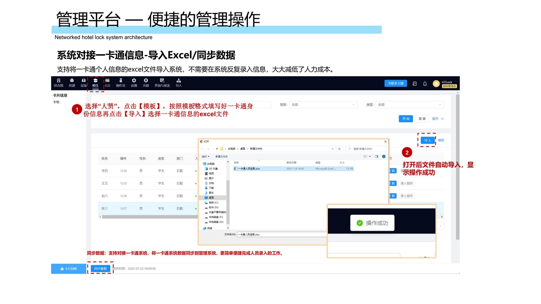Select the 一卡通人员信息.xlsx file
The width and height of the screenshot is (541, 304).
pyautogui.click(x=249, y=169)
